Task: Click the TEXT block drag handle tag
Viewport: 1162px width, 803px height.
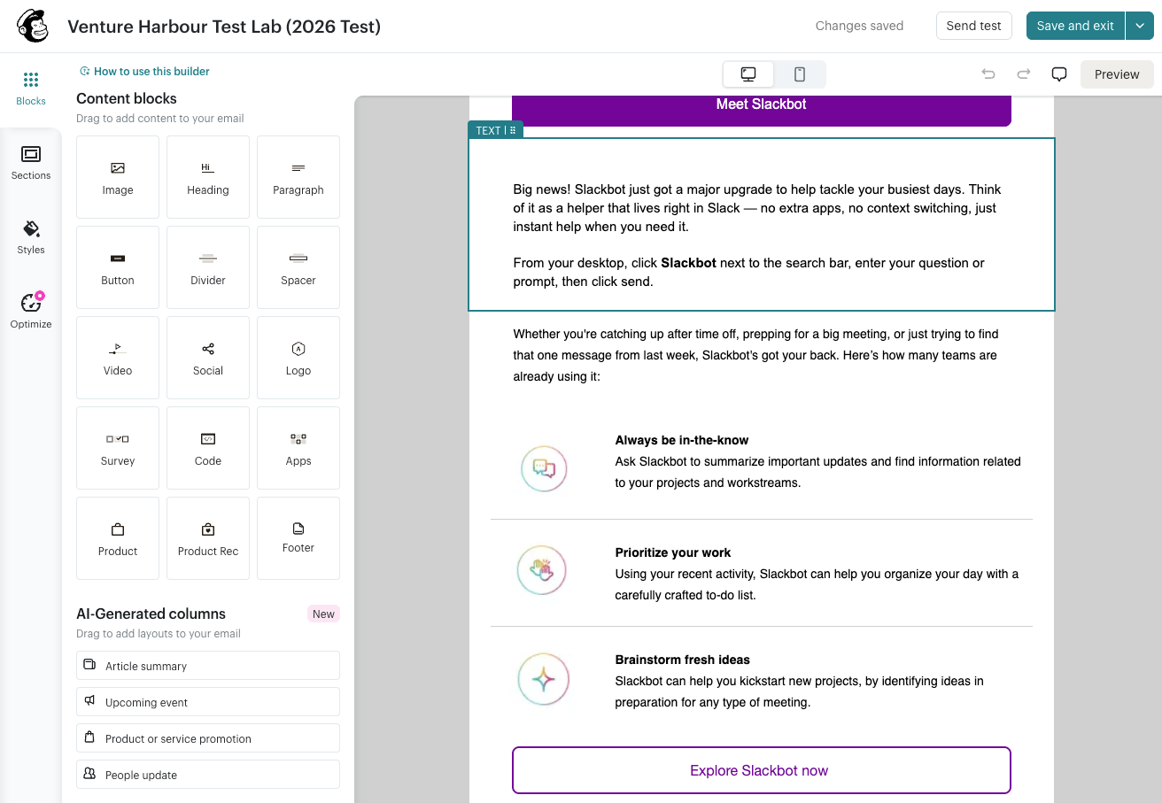Action: pos(495,130)
